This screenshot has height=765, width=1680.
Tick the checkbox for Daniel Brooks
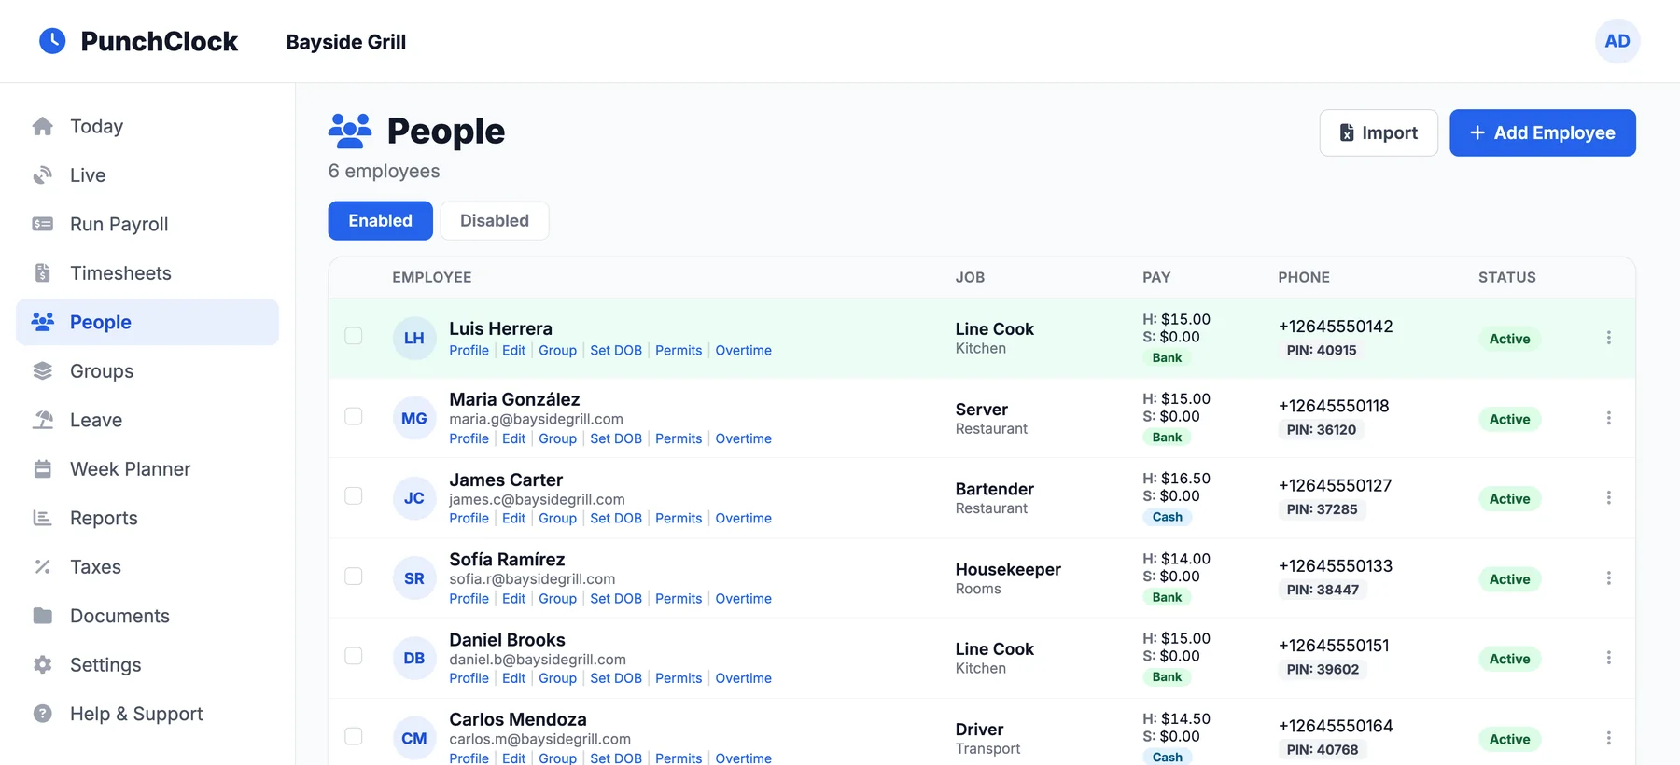354,656
